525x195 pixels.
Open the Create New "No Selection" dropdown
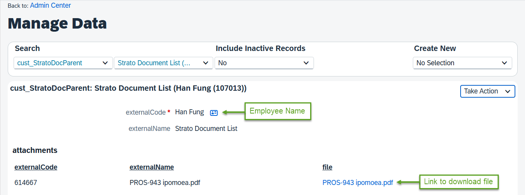pyautogui.click(x=462, y=63)
